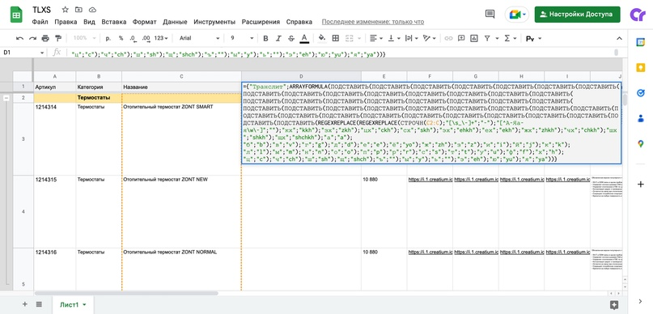This screenshot has height=314, width=653.
Task: Create a filter
Action: [x=486, y=38]
